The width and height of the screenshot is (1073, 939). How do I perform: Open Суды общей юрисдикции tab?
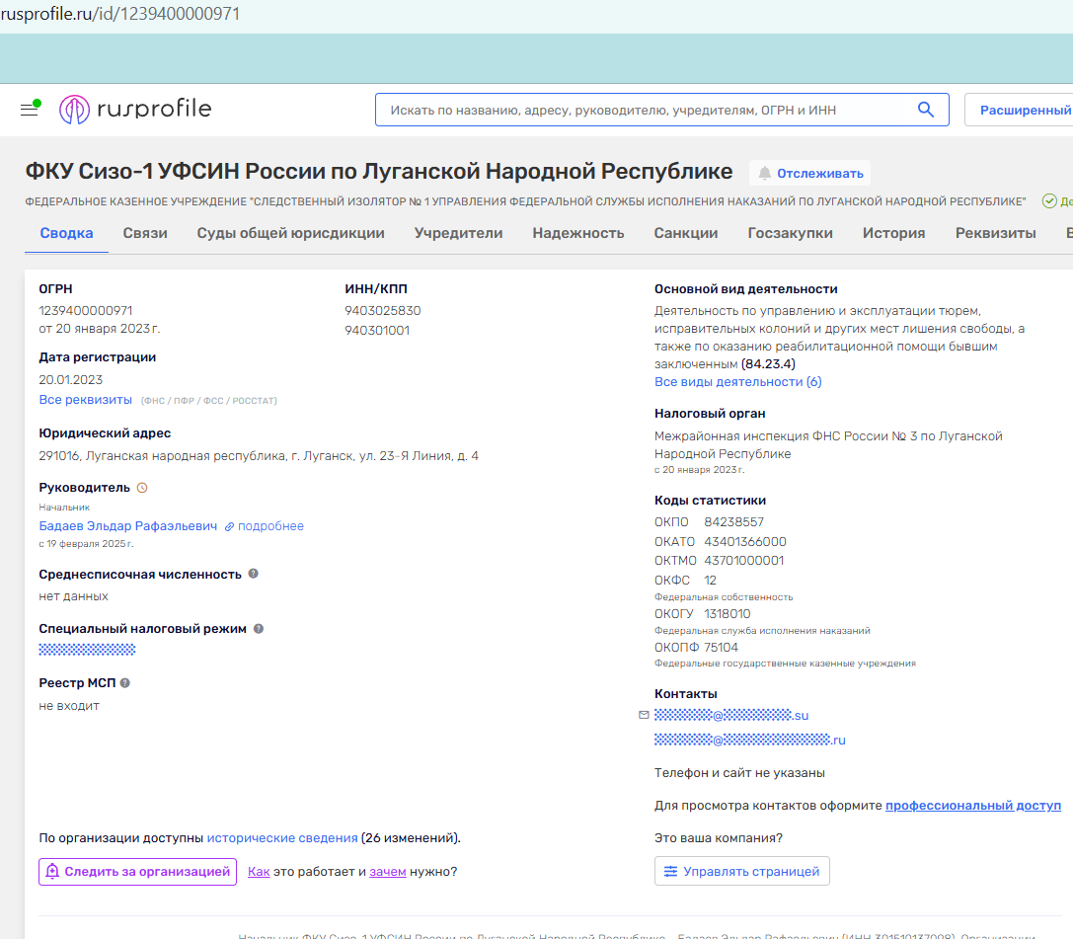(x=291, y=233)
